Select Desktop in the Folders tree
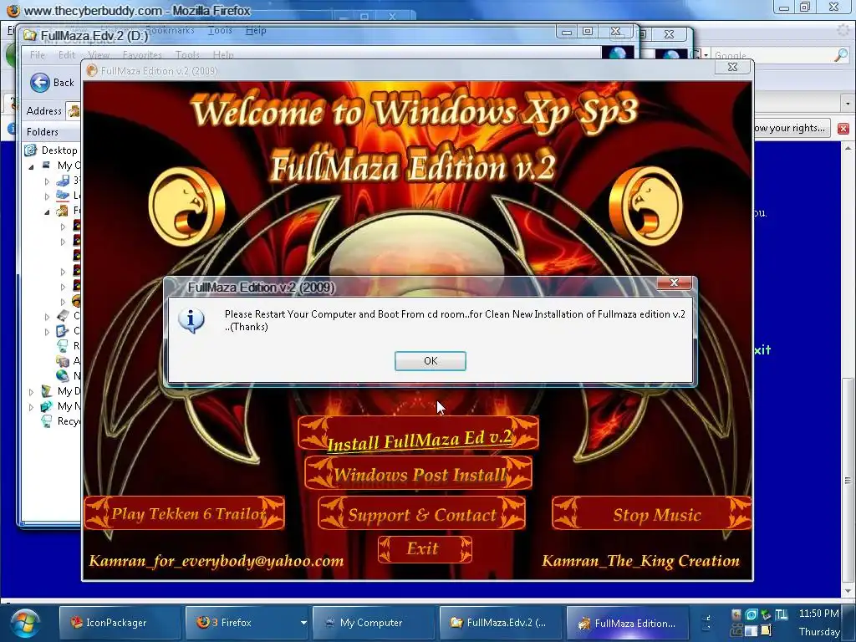The image size is (856, 642). pos(59,150)
